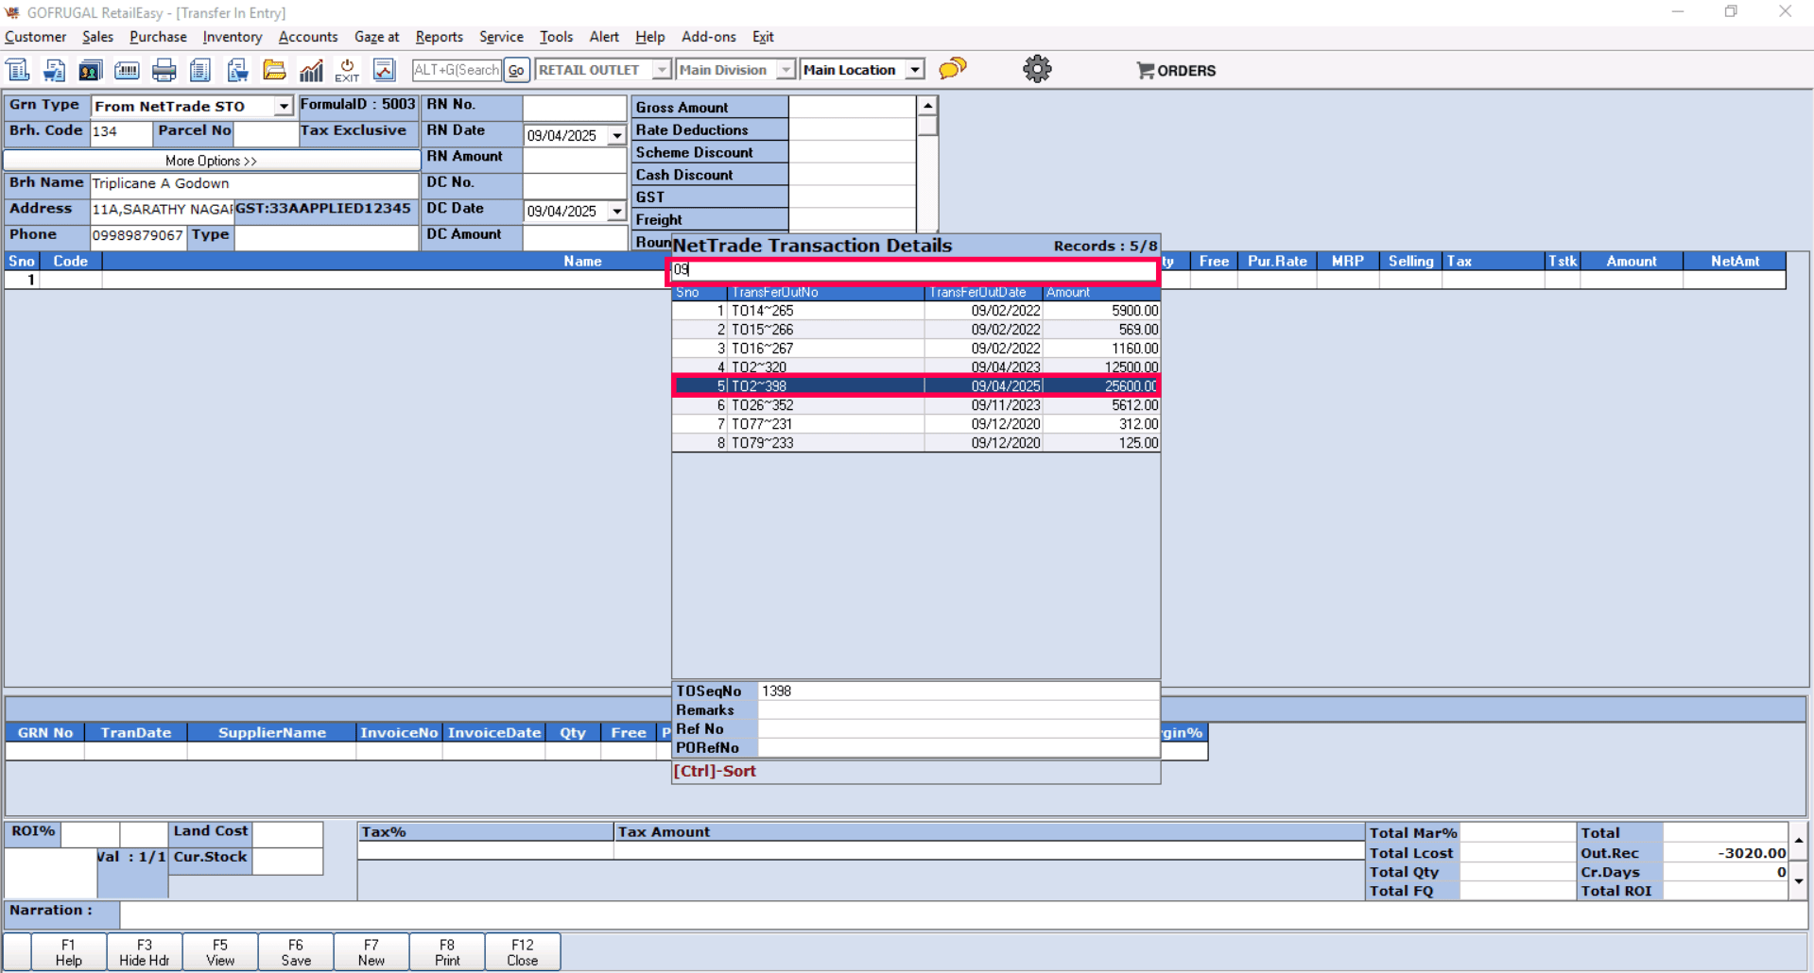1814x973 pixels.
Task: Click the TransFerOutDate column header
Action: pos(983,293)
